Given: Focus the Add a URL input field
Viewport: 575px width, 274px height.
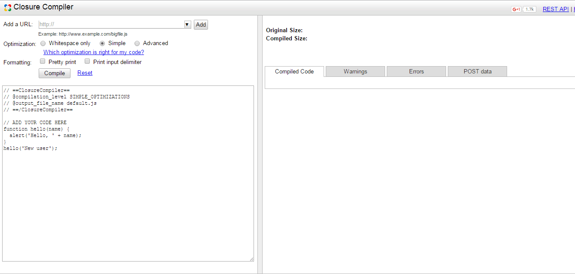Looking at the screenshot, I should coord(111,24).
